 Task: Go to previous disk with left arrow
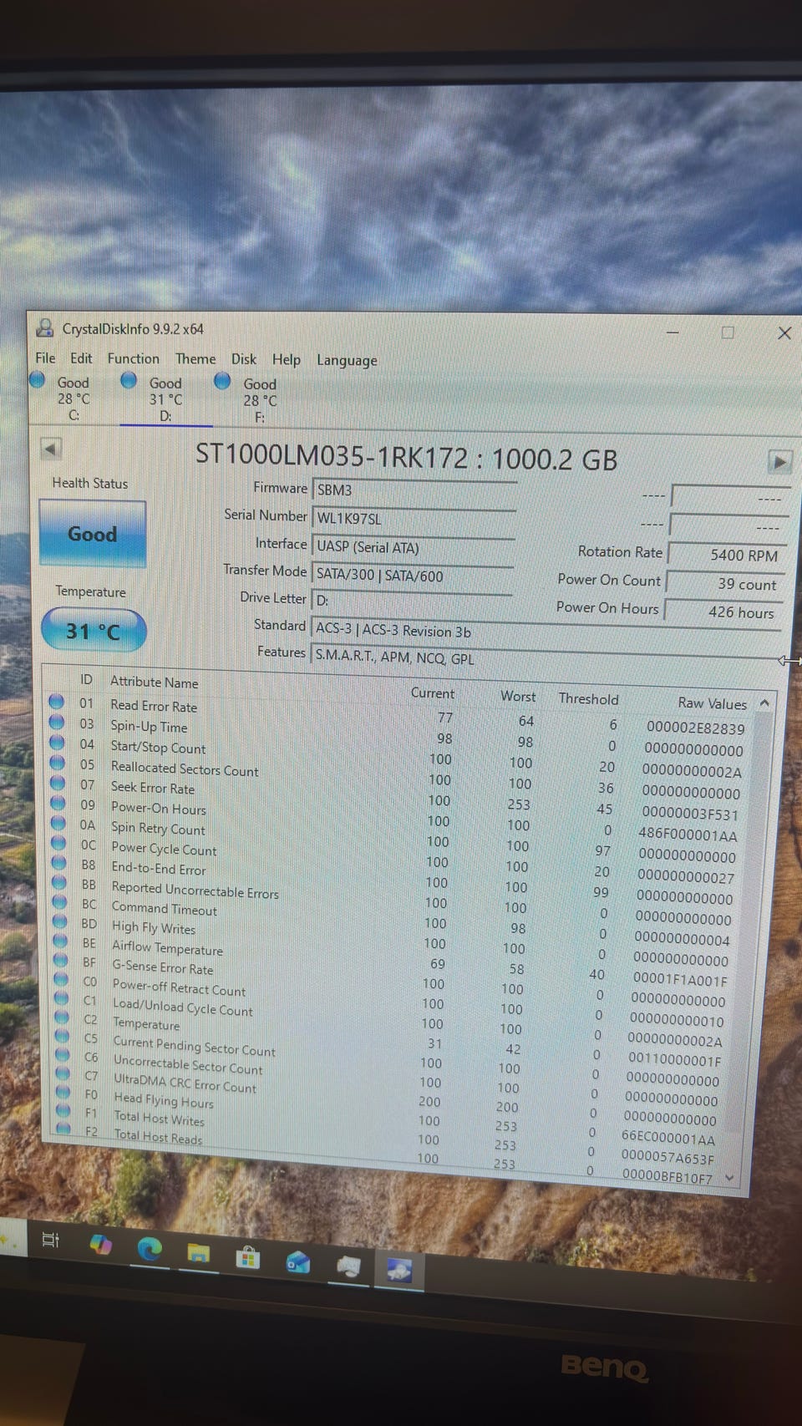(x=51, y=449)
